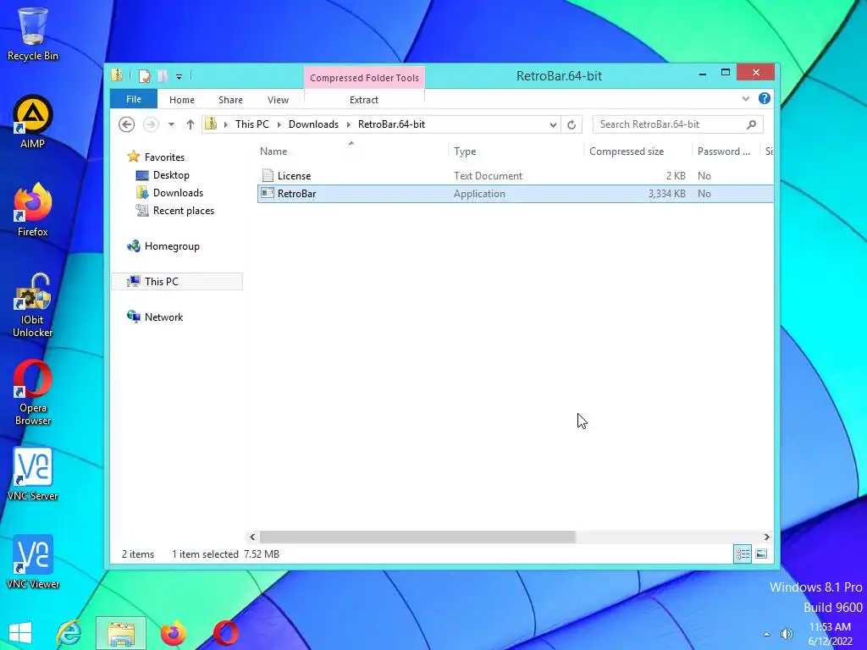Switch to Details view layout

743,554
